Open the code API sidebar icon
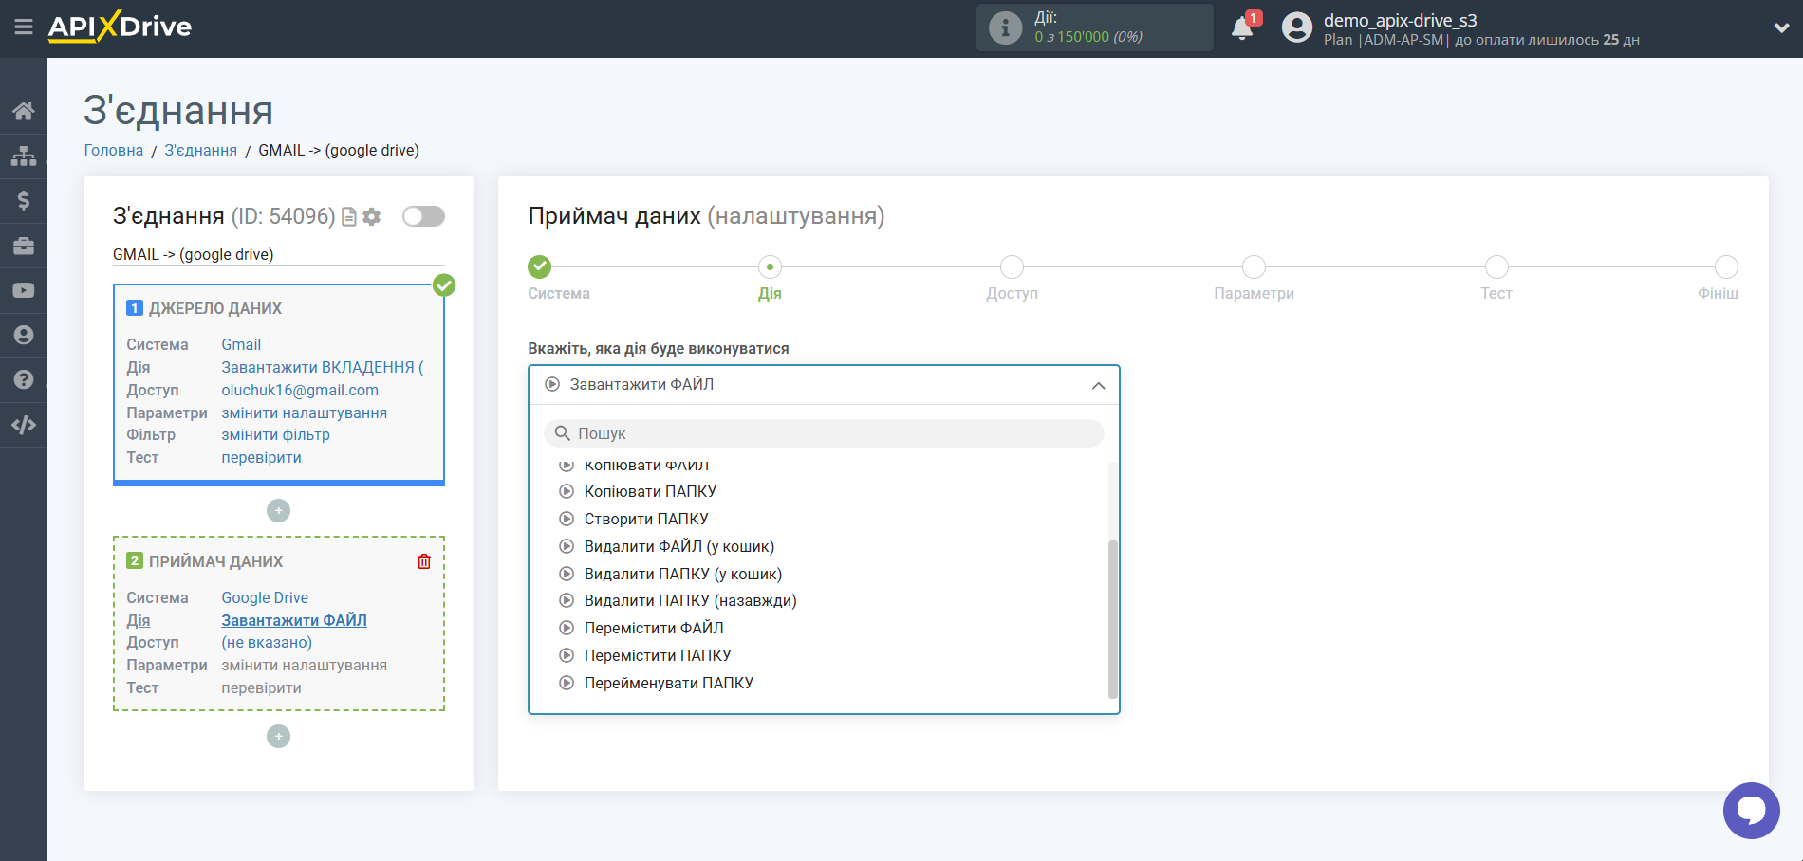This screenshot has width=1803, height=861. pos(24,425)
